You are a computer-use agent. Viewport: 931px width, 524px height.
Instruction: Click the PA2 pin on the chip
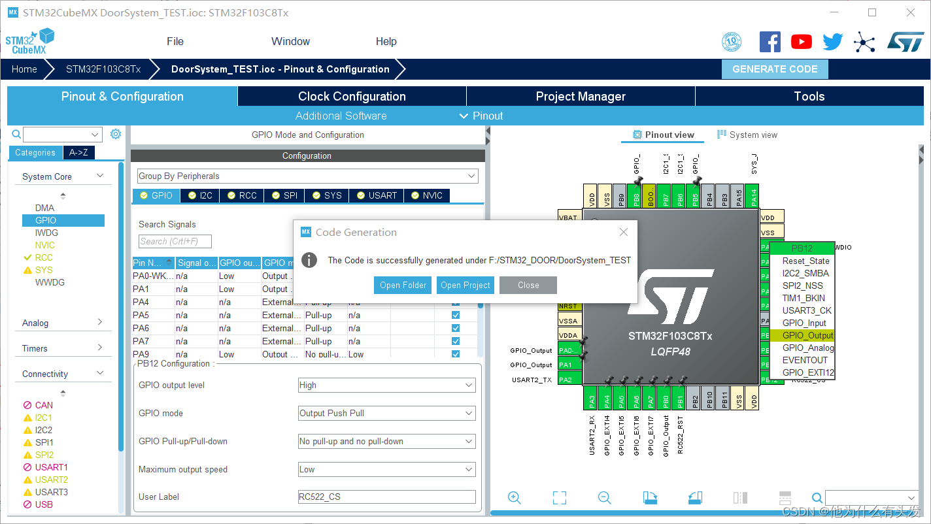tap(569, 380)
